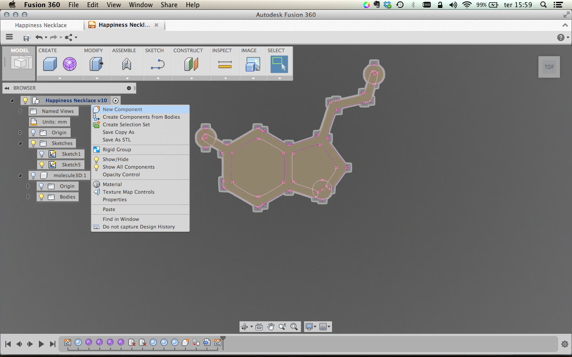
Task: Collapse the Sketches folder
Action: [20, 143]
